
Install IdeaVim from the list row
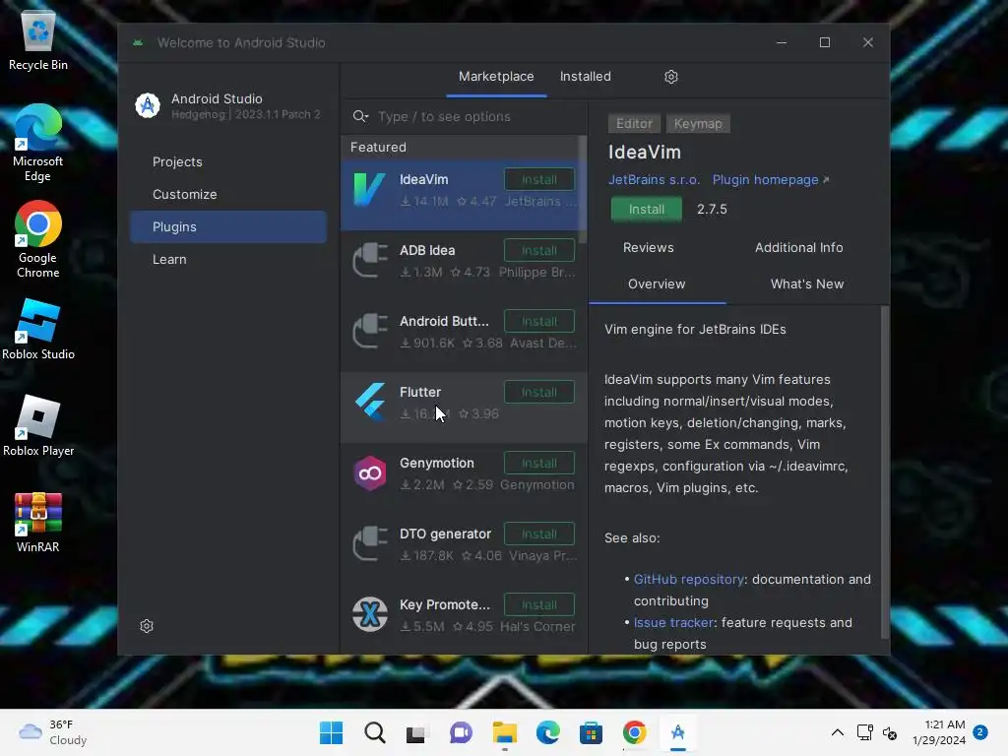pos(538,179)
